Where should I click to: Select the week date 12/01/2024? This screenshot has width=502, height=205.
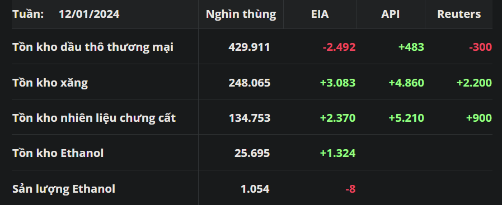coord(89,15)
